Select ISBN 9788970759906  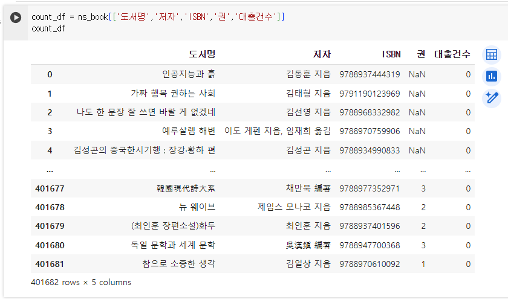tap(370, 131)
